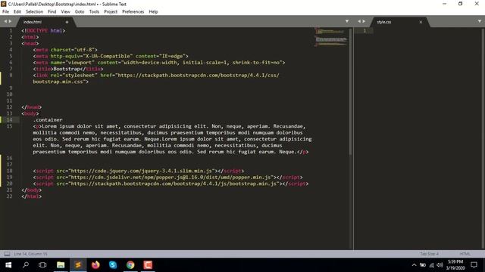Go to next tab in left pane
The image size is (485, 272).
point(10,21)
